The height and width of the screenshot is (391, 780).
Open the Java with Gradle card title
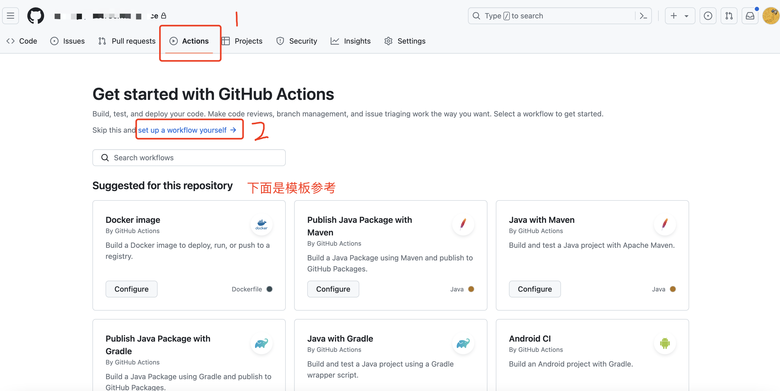tap(340, 338)
